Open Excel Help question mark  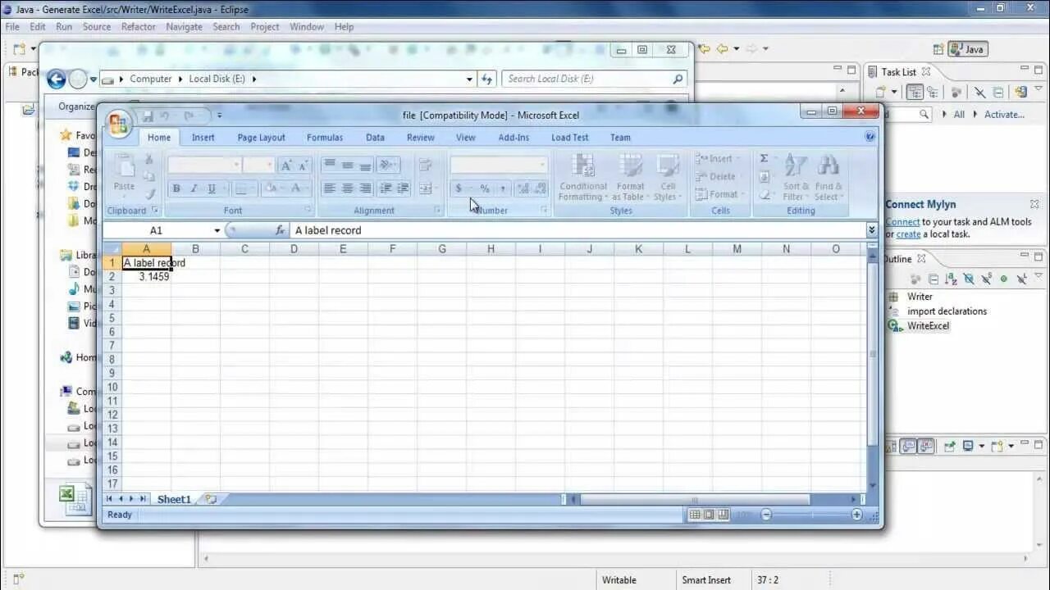870,138
